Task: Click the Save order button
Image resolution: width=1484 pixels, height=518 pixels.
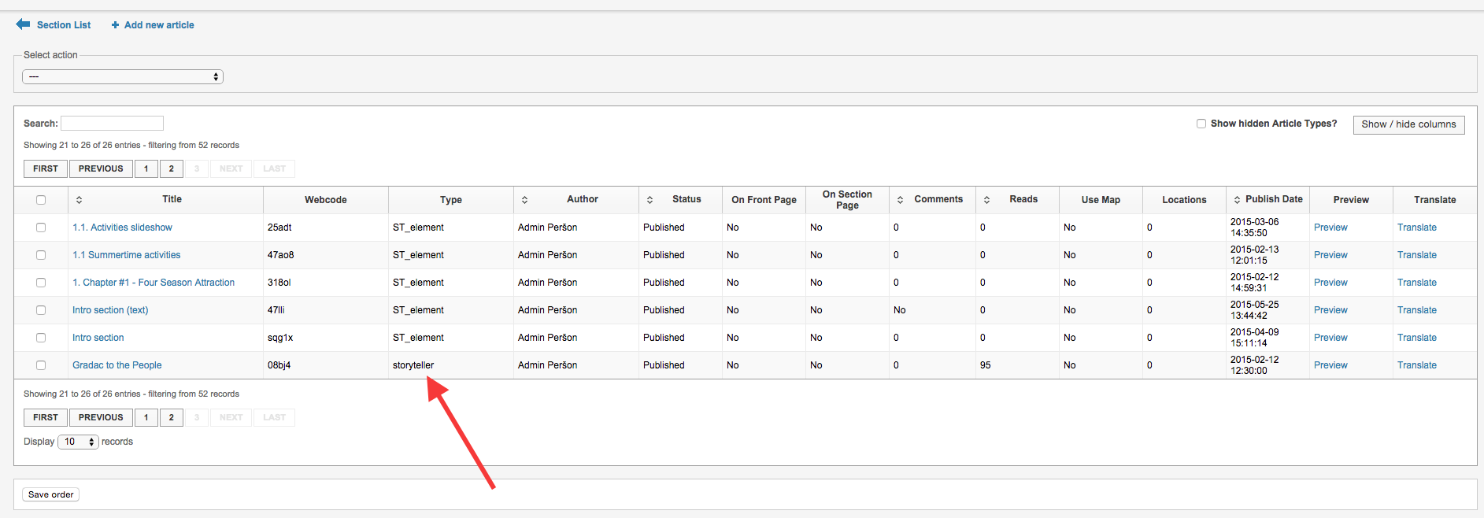Action: 51,494
